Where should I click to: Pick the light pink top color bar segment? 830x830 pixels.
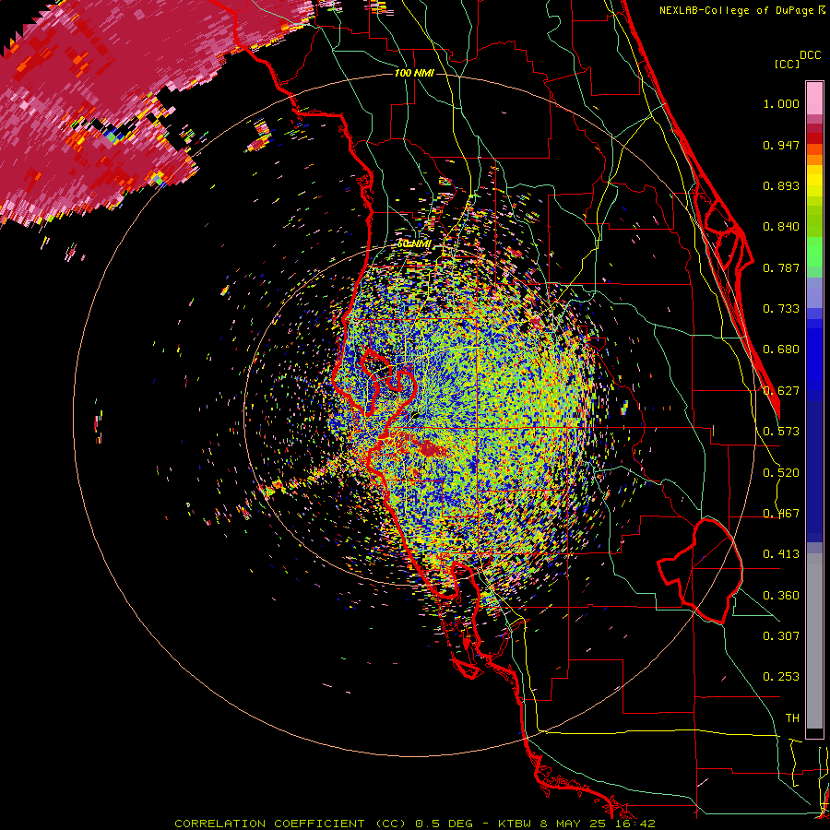tap(814, 99)
